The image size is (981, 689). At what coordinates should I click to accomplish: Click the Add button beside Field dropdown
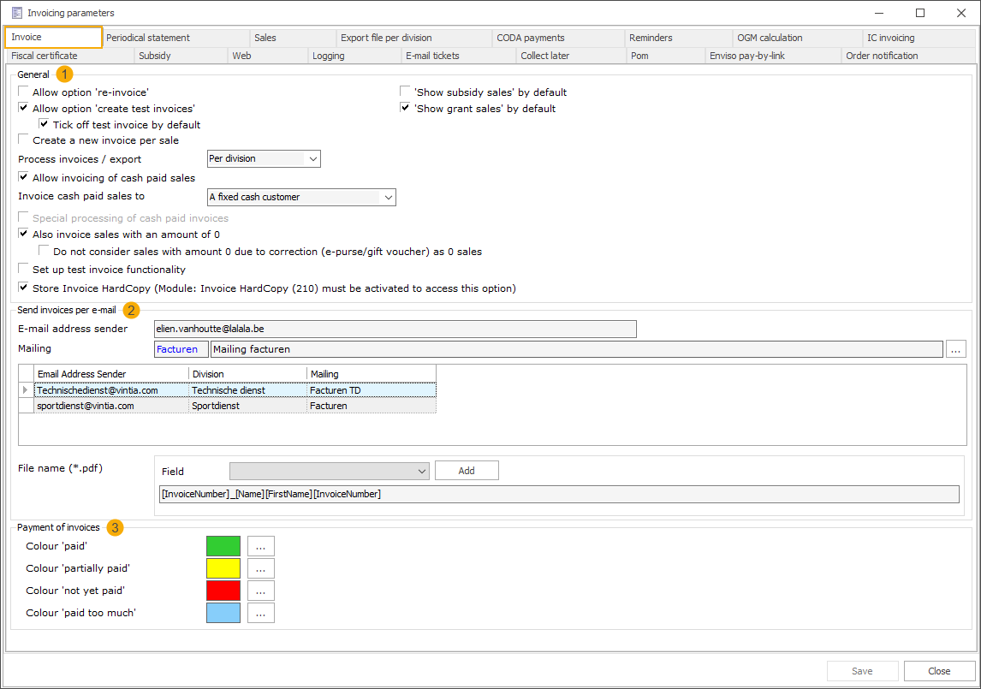[467, 470]
